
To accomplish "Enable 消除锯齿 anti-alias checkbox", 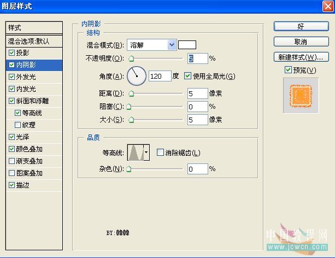I will [x=160, y=153].
